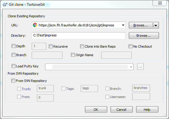This screenshot has height=119, width=169.
Task: Enable Load Putty Key checkbox
Action: coord(13,66)
